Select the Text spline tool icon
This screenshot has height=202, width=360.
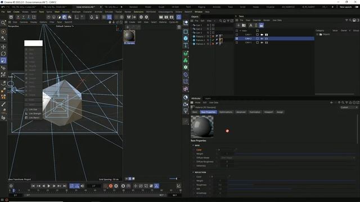click(186, 45)
